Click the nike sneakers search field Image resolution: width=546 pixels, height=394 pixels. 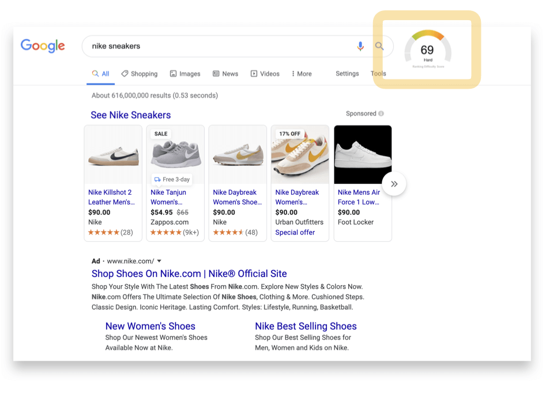click(x=219, y=46)
